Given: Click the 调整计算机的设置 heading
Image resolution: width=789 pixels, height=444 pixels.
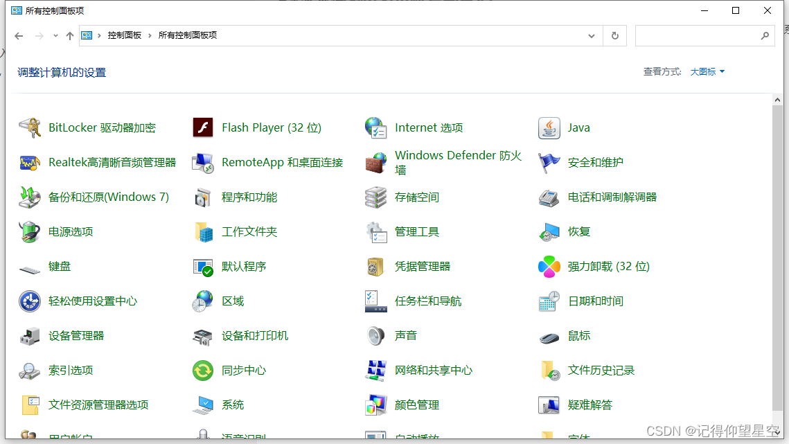Looking at the screenshot, I should 62,73.
